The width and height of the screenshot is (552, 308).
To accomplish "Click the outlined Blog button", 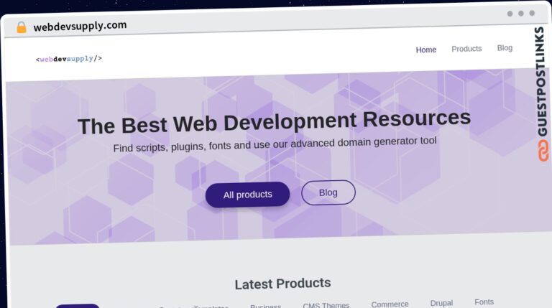I will pos(328,192).
